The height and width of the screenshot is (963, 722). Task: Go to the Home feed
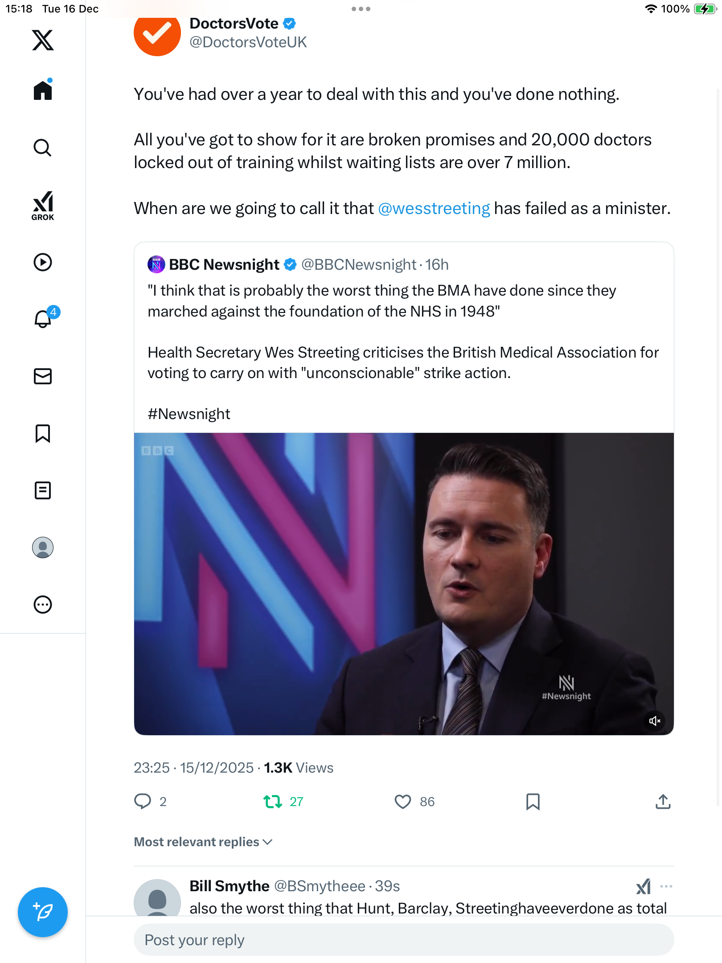coord(43,91)
